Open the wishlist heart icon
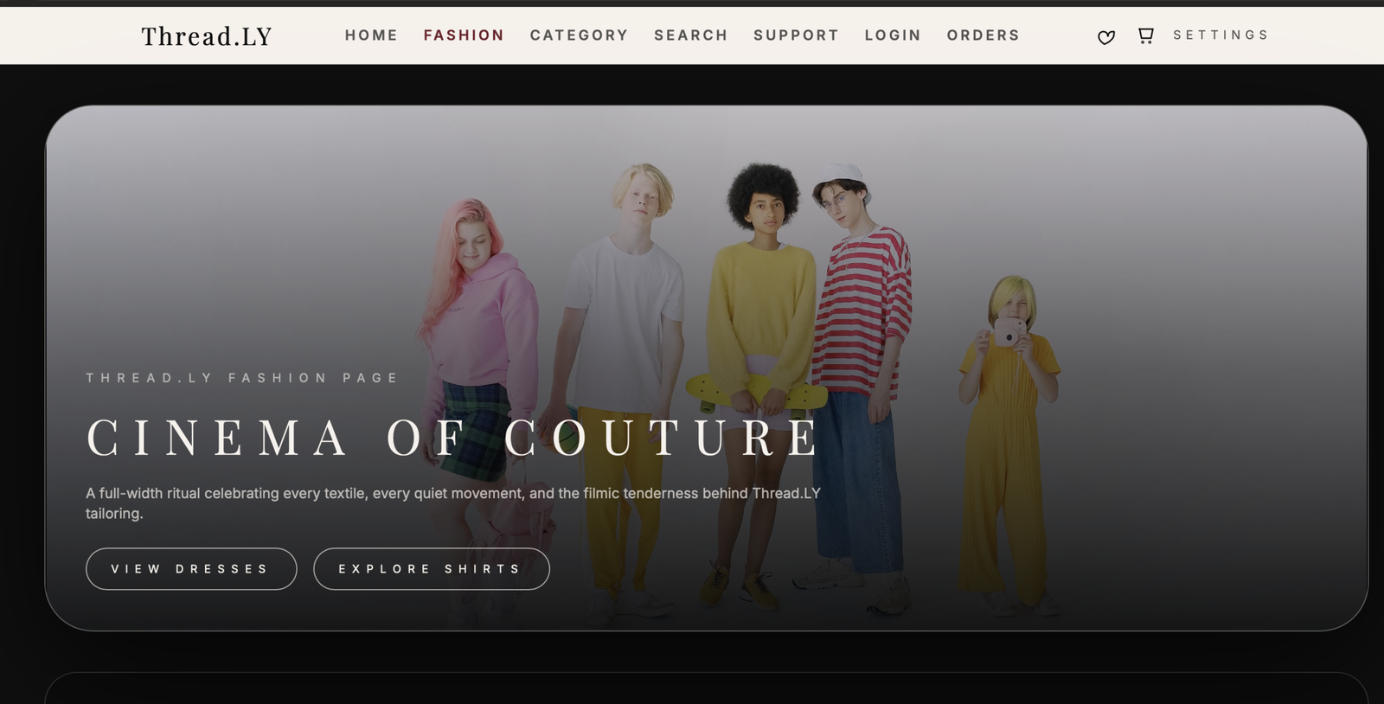The width and height of the screenshot is (1384, 704). 1105,37
